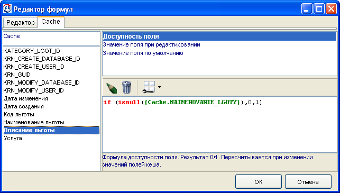Click the isnull keyword in the formula
The width and height of the screenshot is (340, 193).
click(x=129, y=102)
